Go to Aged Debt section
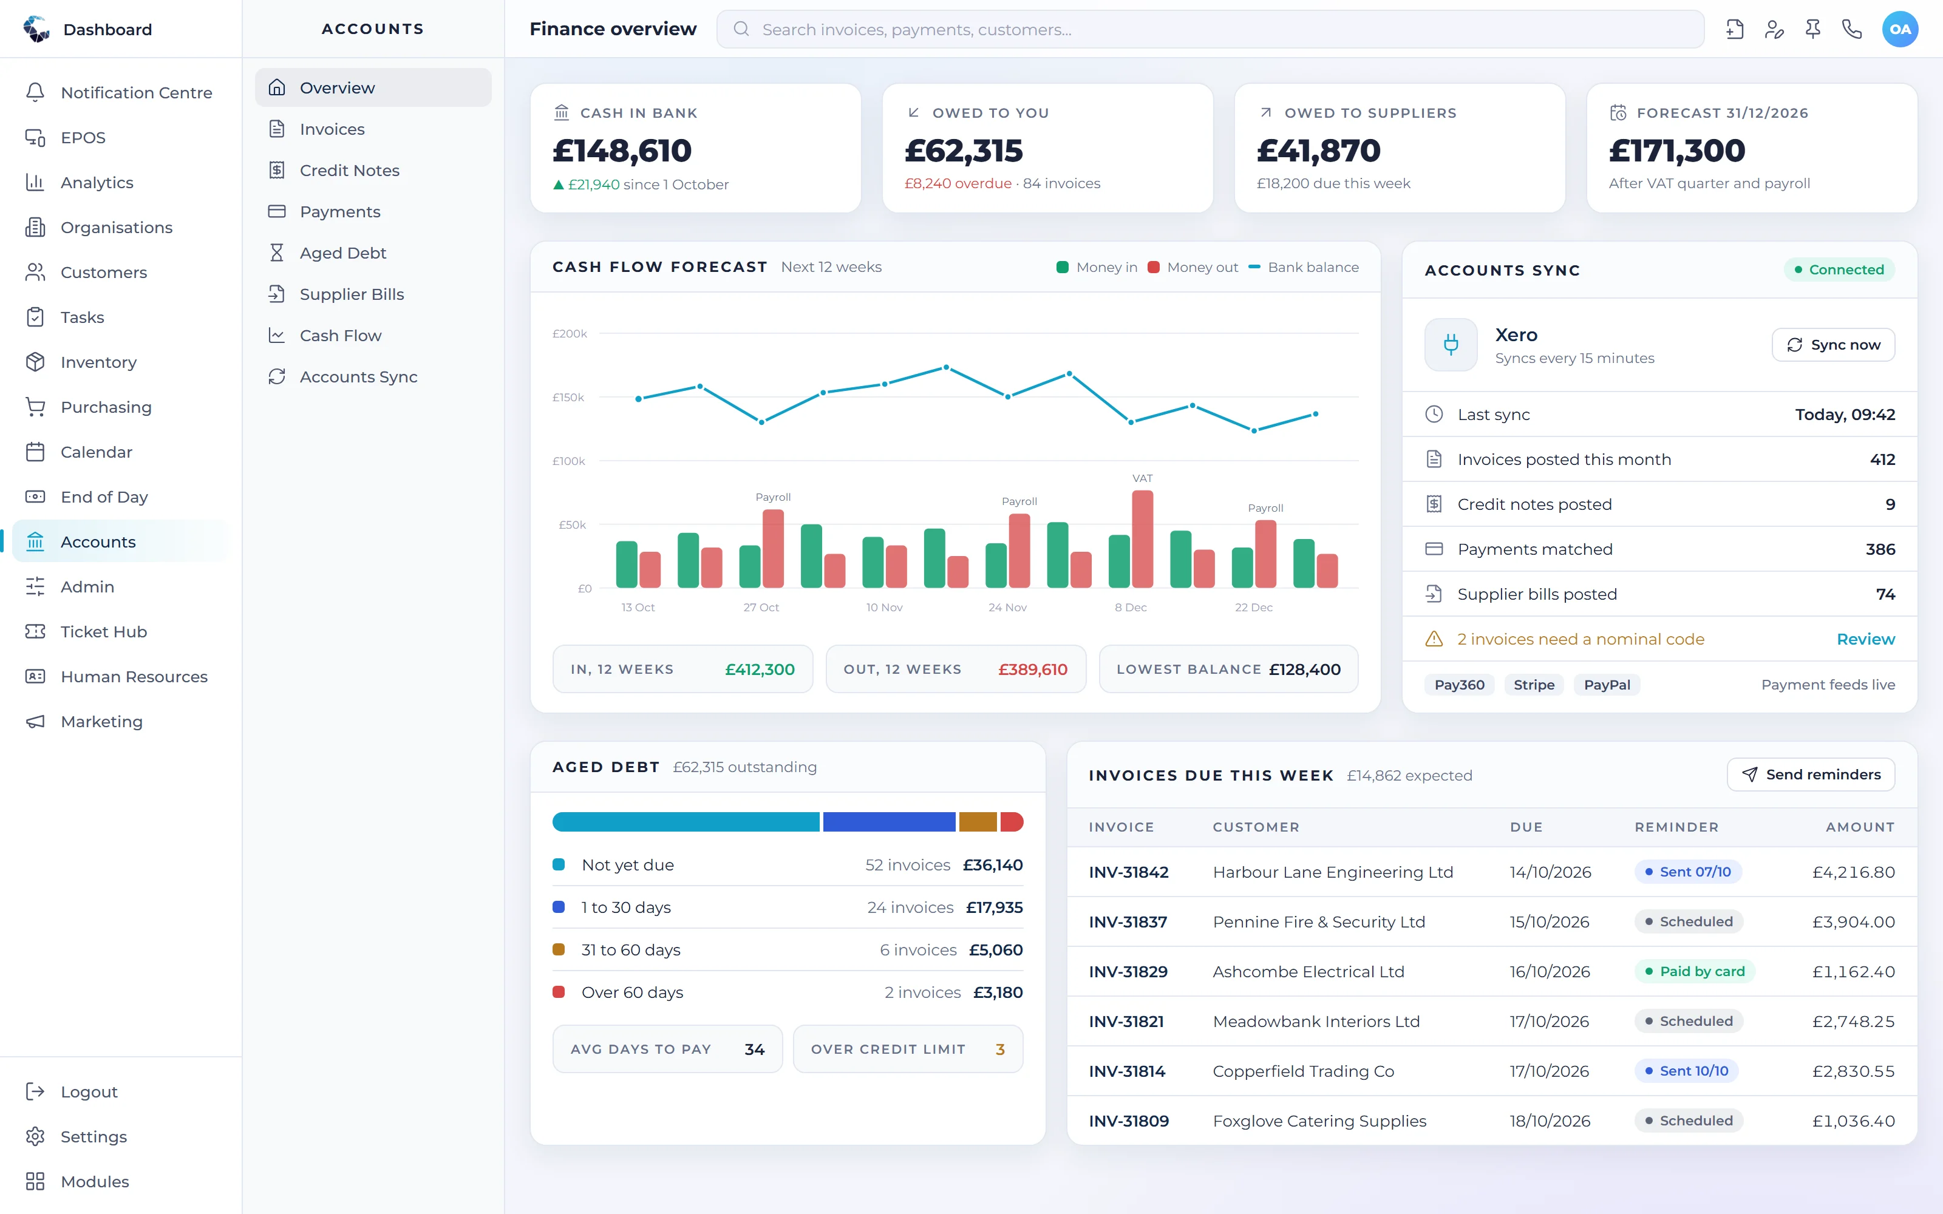Viewport: 1943px width, 1214px height. tap(373, 253)
